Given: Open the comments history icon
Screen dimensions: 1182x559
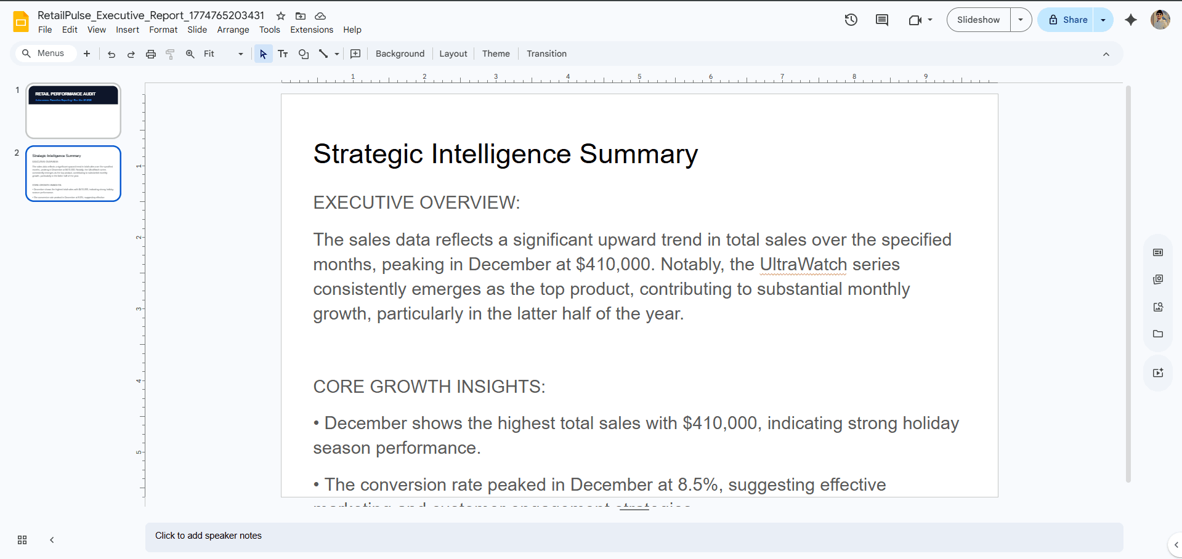Looking at the screenshot, I should [x=882, y=20].
